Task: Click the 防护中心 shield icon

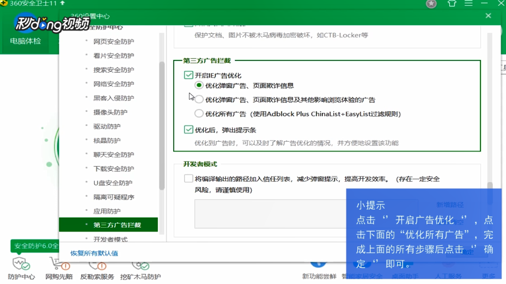Action: (x=21, y=264)
